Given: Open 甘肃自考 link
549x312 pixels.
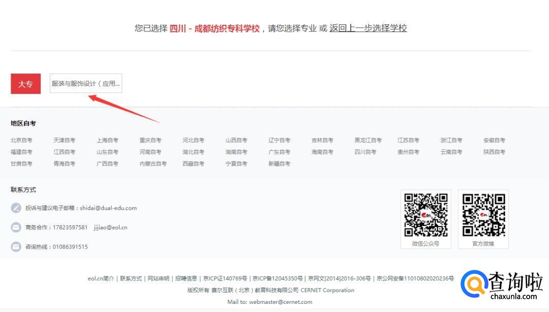Looking at the screenshot, I should (21, 163).
